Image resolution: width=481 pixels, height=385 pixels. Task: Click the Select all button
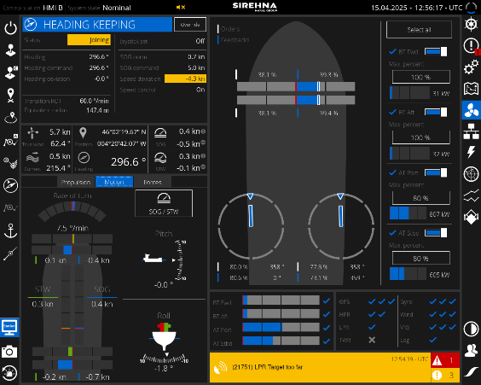(419, 30)
